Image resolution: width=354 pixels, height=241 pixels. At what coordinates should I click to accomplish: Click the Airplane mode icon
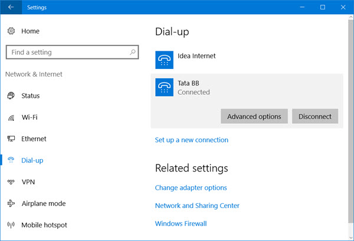pos(11,203)
